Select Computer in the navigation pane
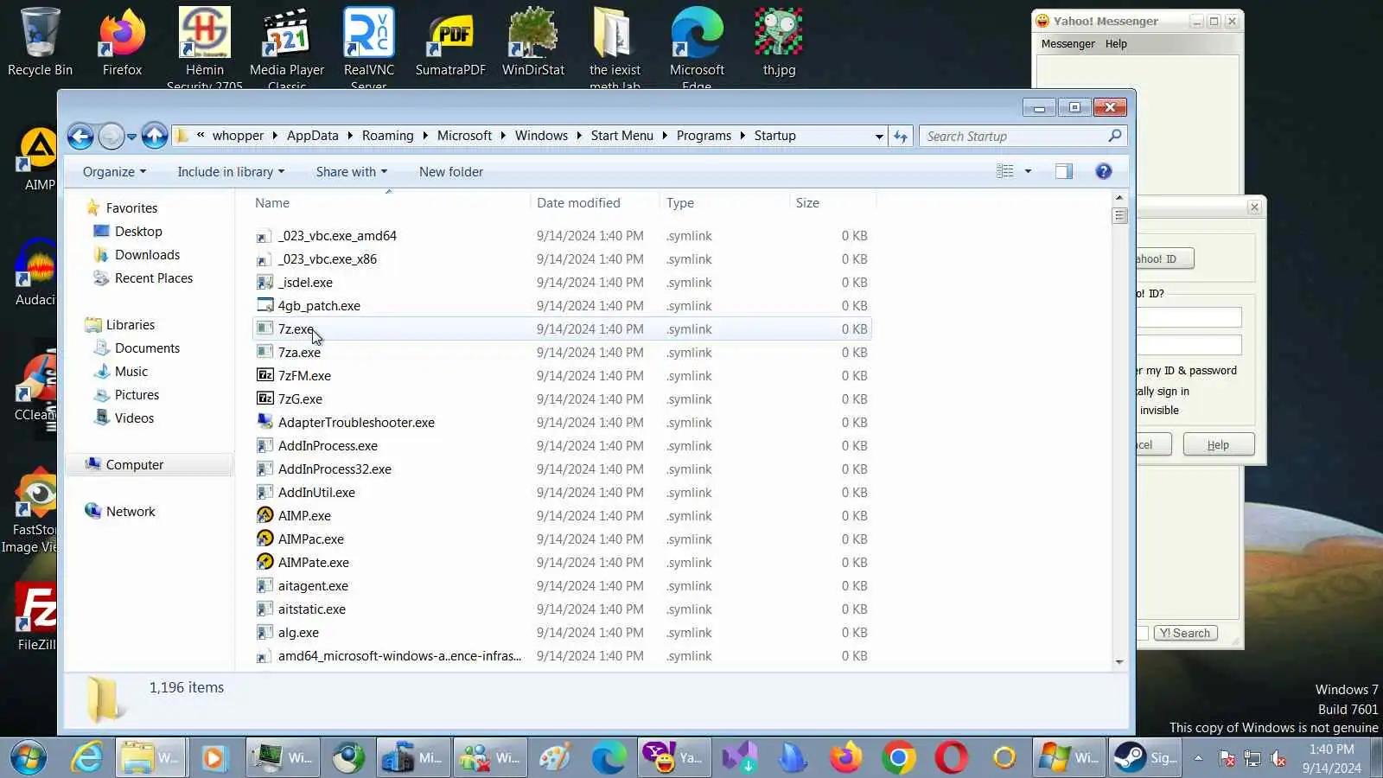 134,464
